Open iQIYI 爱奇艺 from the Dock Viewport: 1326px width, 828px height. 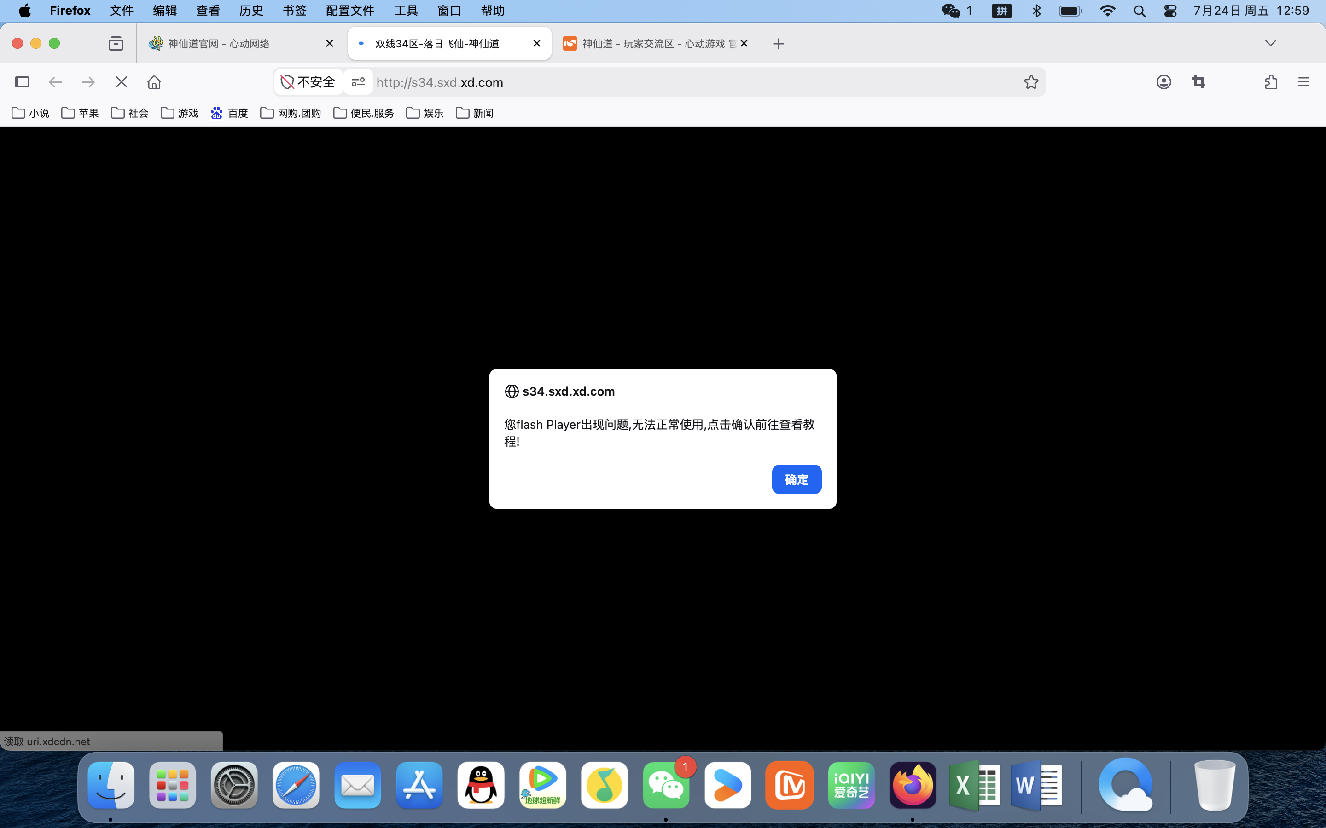(851, 785)
